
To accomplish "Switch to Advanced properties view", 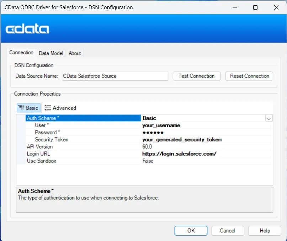I will [x=60, y=108].
